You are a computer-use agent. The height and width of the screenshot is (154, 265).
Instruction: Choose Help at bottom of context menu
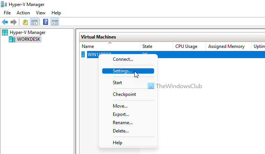click(128, 143)
